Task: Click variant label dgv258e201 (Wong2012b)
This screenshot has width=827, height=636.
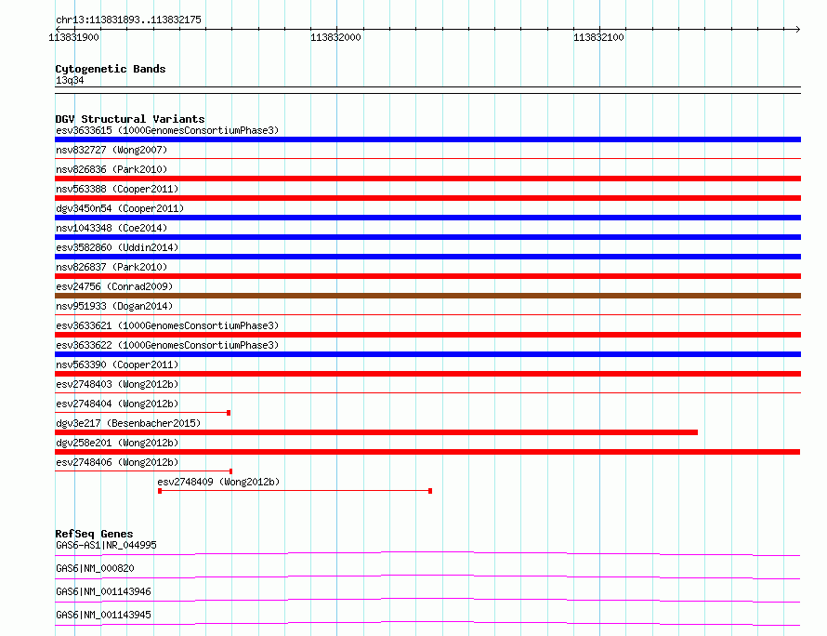Action: 117,443
